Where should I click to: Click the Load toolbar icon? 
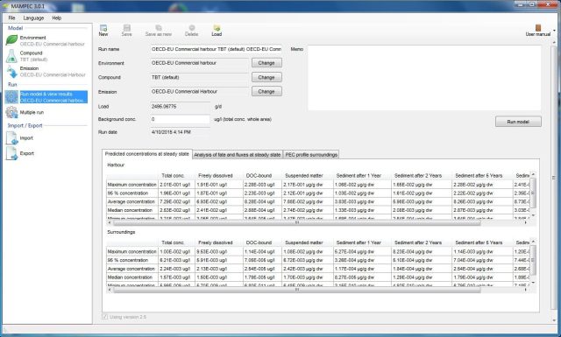(217, 28)
